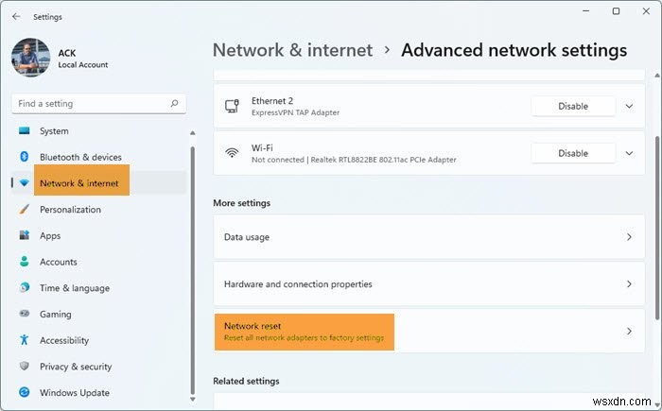The height and width of the screenshot is (411, 662).
Task: Disable the Wi-Fi adapter
Action: 572,153
